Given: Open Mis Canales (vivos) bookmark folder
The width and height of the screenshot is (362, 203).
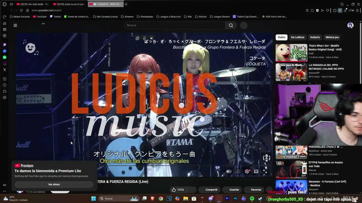Looking at the screenshot, I should 105,17.
